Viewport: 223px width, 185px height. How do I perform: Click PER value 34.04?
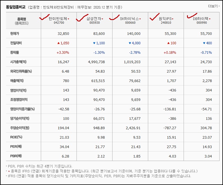pos(65,147)
